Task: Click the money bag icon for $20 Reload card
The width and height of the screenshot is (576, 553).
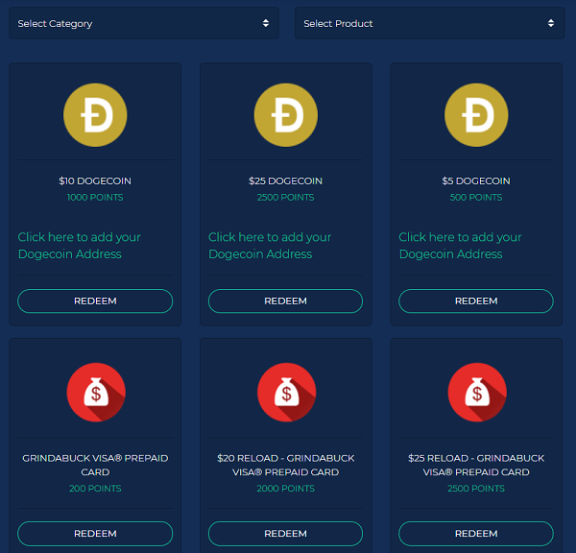Action: [x=286, y=392]
